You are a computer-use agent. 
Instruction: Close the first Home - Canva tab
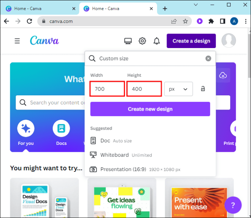[x=73, y=9]
